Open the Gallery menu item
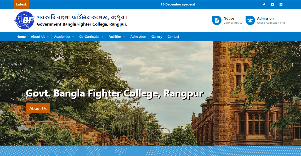This screenshot has height=156, width=301. 157,37
